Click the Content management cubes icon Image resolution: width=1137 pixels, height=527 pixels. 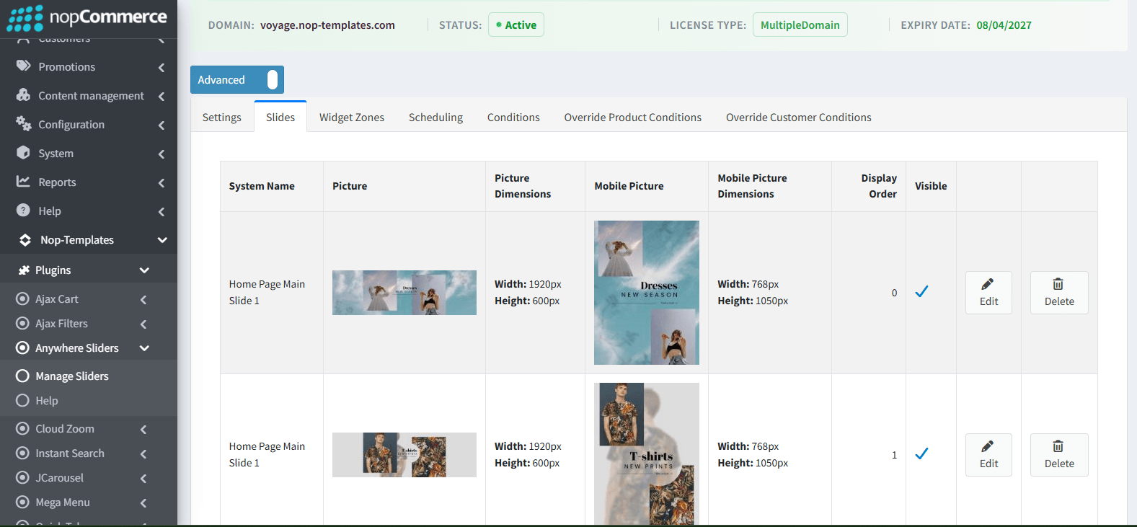click(24, 95)
